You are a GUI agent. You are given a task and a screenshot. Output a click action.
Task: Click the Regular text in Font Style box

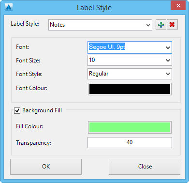99,74
